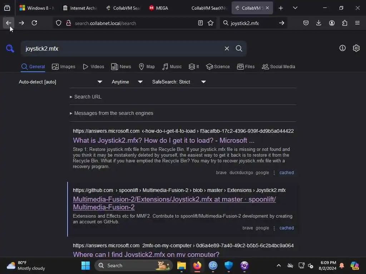Switch to the Files category
This screenshot has height=274, width=366.
pyautogui.click(x=246, y=67)
